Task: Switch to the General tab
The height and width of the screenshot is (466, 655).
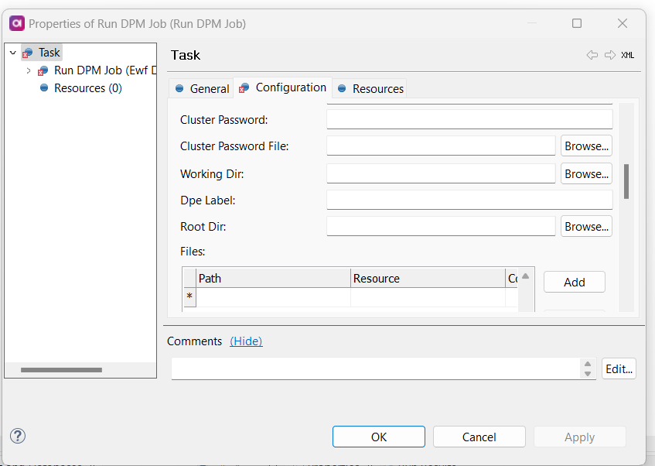Action: [201, 89]
